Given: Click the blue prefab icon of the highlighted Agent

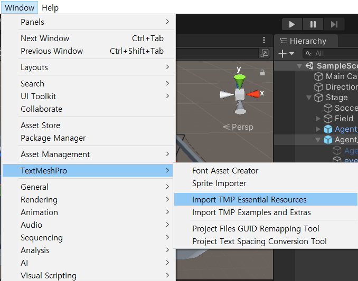Looking at the screenshot, I should [328, 140].
